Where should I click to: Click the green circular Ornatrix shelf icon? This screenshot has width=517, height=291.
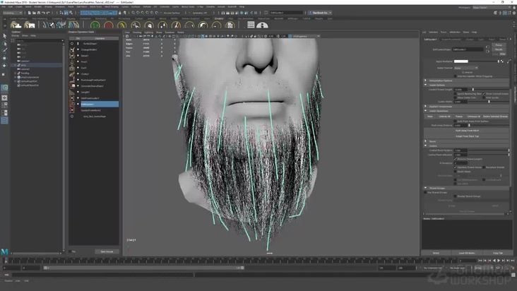tap(95, 25)
